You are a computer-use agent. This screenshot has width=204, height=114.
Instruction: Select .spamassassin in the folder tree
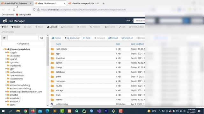click(17, 75)
